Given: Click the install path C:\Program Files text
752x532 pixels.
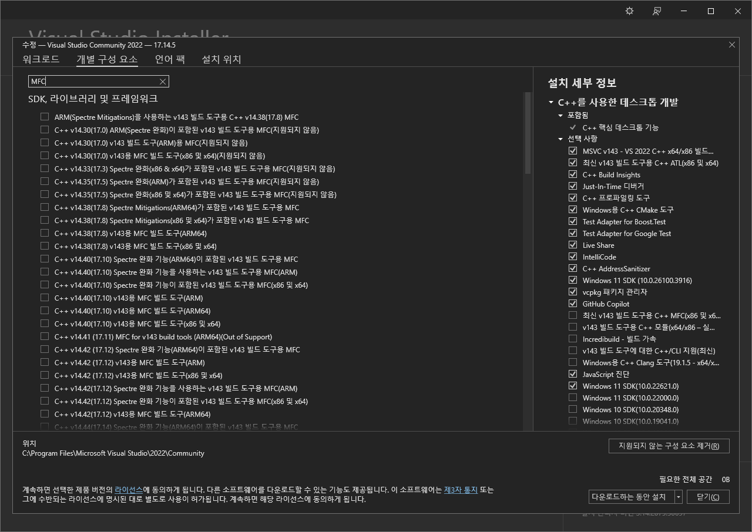Looking at the screenshot, I should pyautogui.click(x=113, y=453).
